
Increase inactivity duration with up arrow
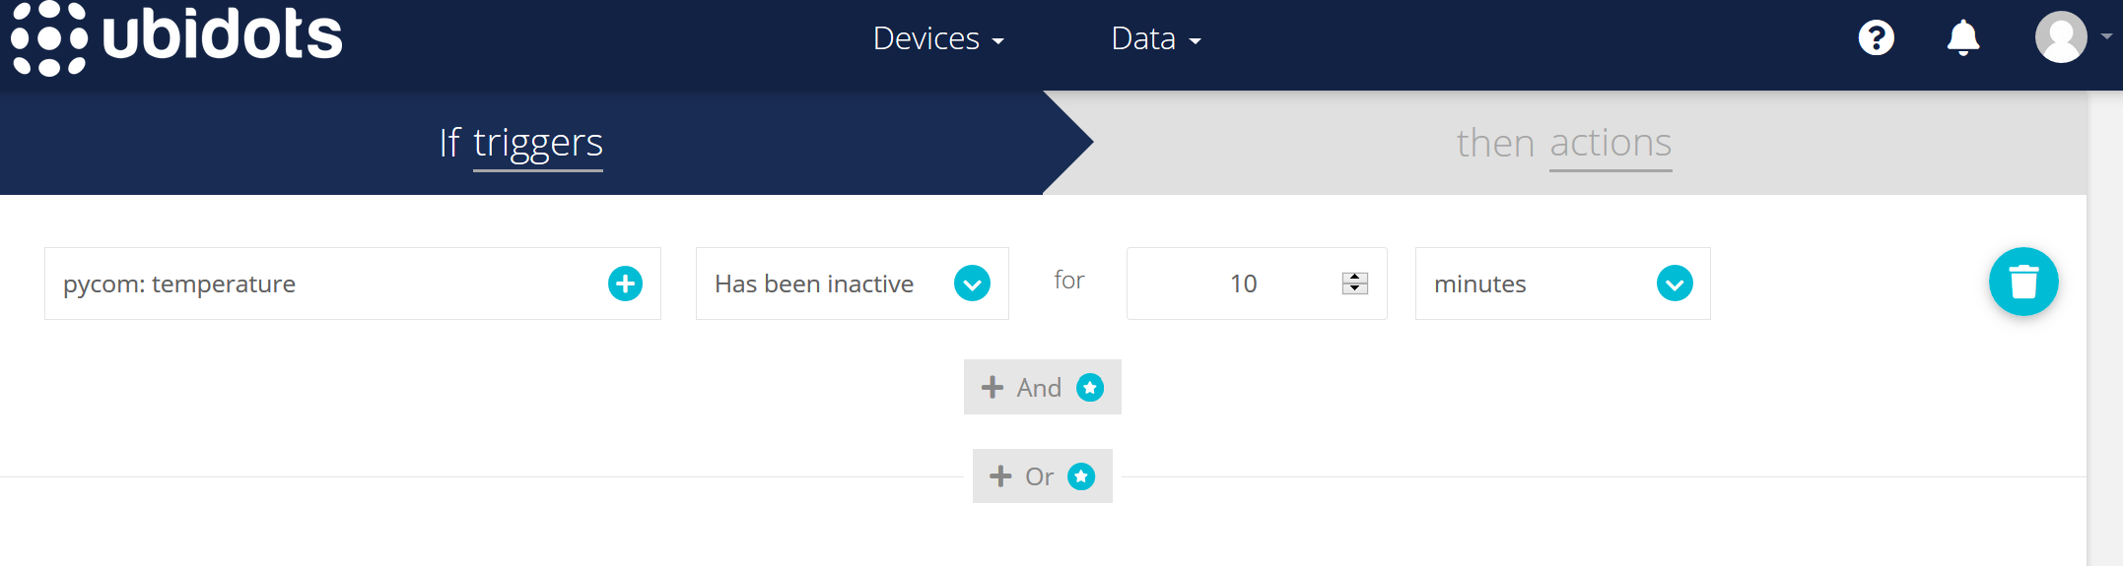(1355, 278)
